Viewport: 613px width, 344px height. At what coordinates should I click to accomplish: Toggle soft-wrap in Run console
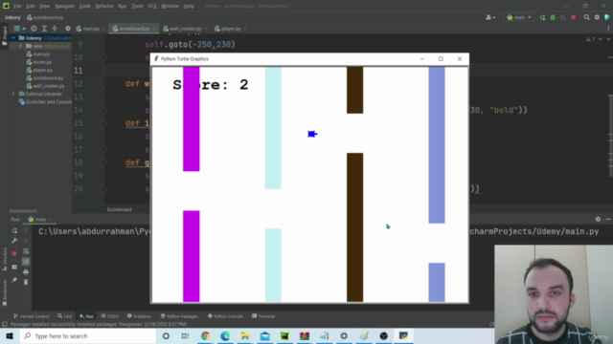[x=26, y=251]
